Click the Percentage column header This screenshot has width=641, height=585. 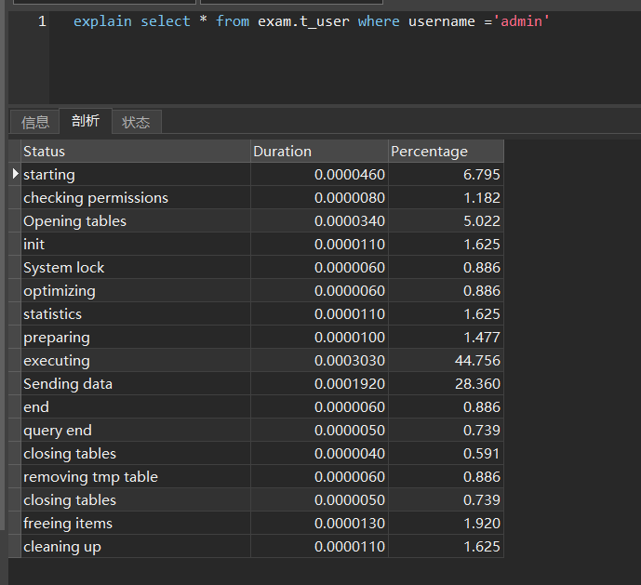coord(446,152)
